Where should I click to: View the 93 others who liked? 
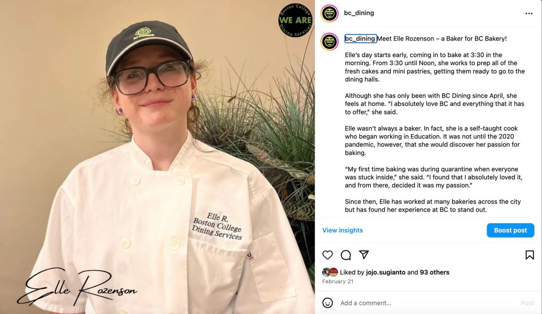(x=434, y=272)
